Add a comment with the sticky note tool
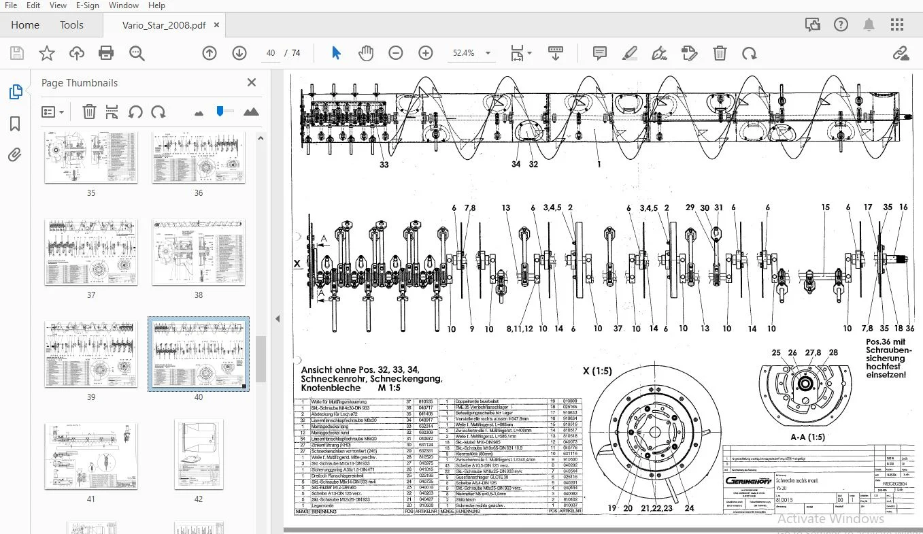 pyautogui.click(x=600, y=53)
